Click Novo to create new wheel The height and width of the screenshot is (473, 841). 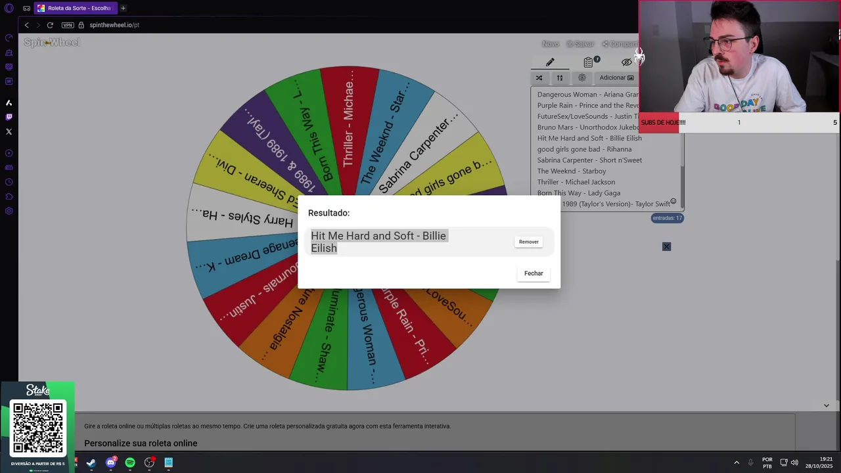551,44
